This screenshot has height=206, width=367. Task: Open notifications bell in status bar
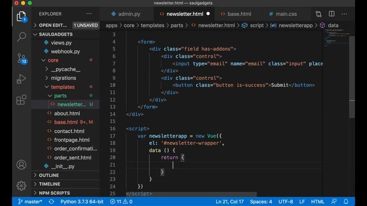[346, 201]
